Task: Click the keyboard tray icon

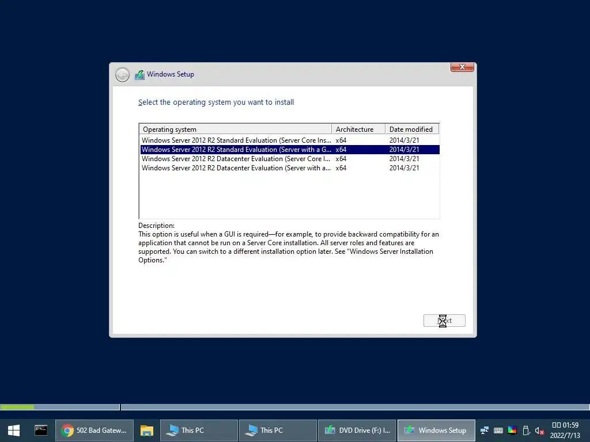Action: tap(498, 430)
